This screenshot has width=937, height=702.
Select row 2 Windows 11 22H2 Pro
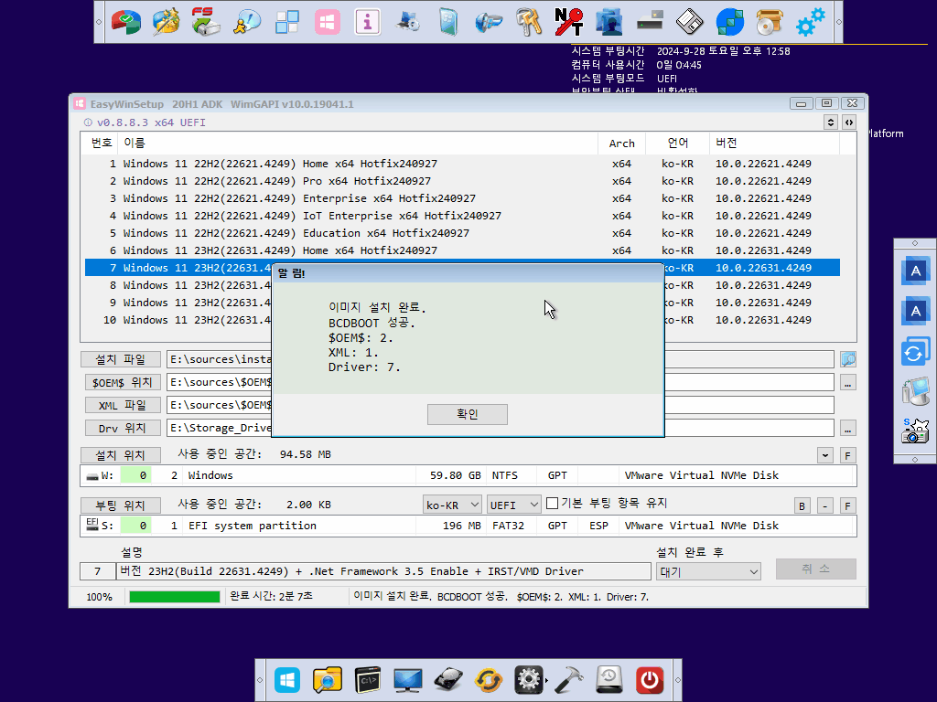click(x=462, y=181)
